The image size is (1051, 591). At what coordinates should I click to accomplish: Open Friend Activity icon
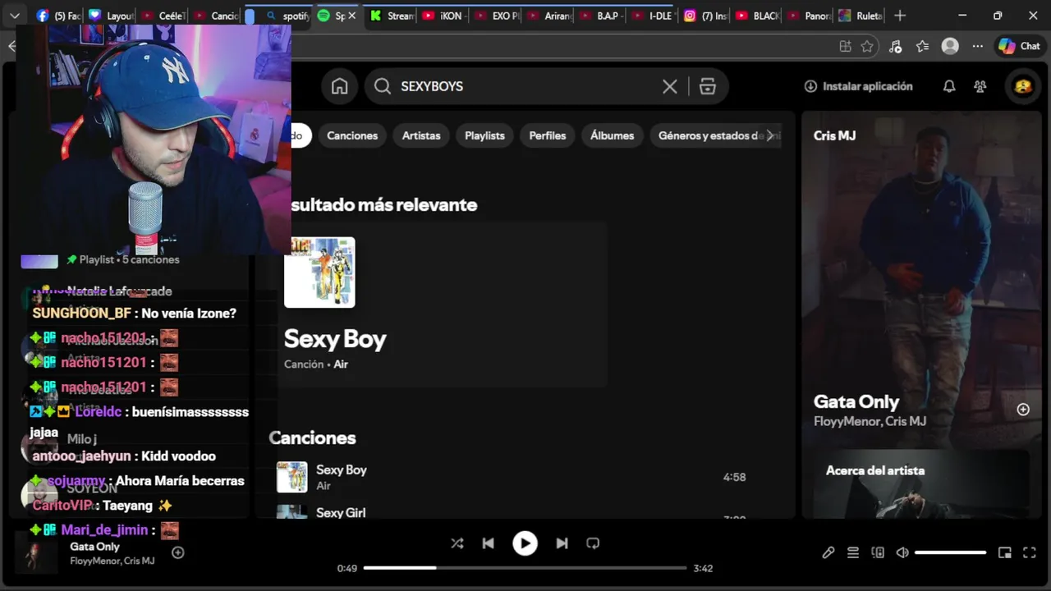980,86
